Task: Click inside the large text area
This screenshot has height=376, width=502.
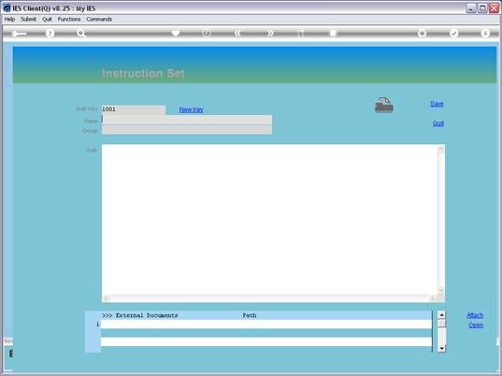Action: click(x=269, y=220)
